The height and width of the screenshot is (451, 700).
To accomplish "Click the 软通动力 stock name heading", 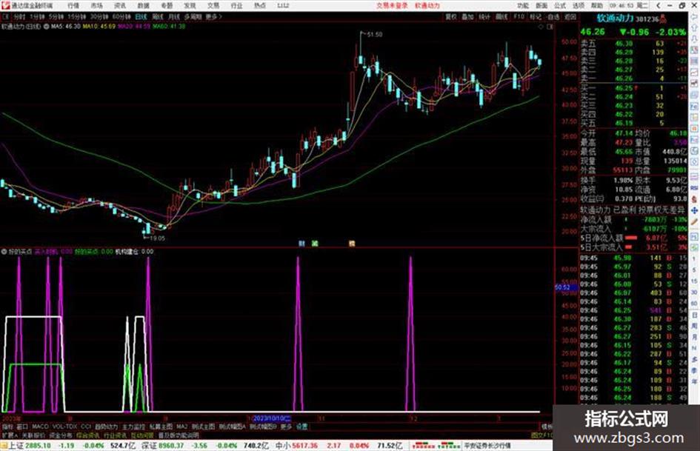I will pyautogui.click(x=615, y=19).
